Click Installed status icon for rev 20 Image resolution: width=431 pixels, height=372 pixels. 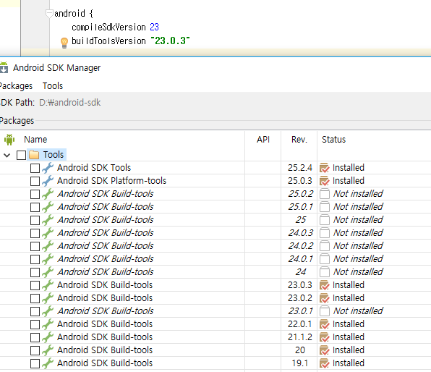coord(325,350)
